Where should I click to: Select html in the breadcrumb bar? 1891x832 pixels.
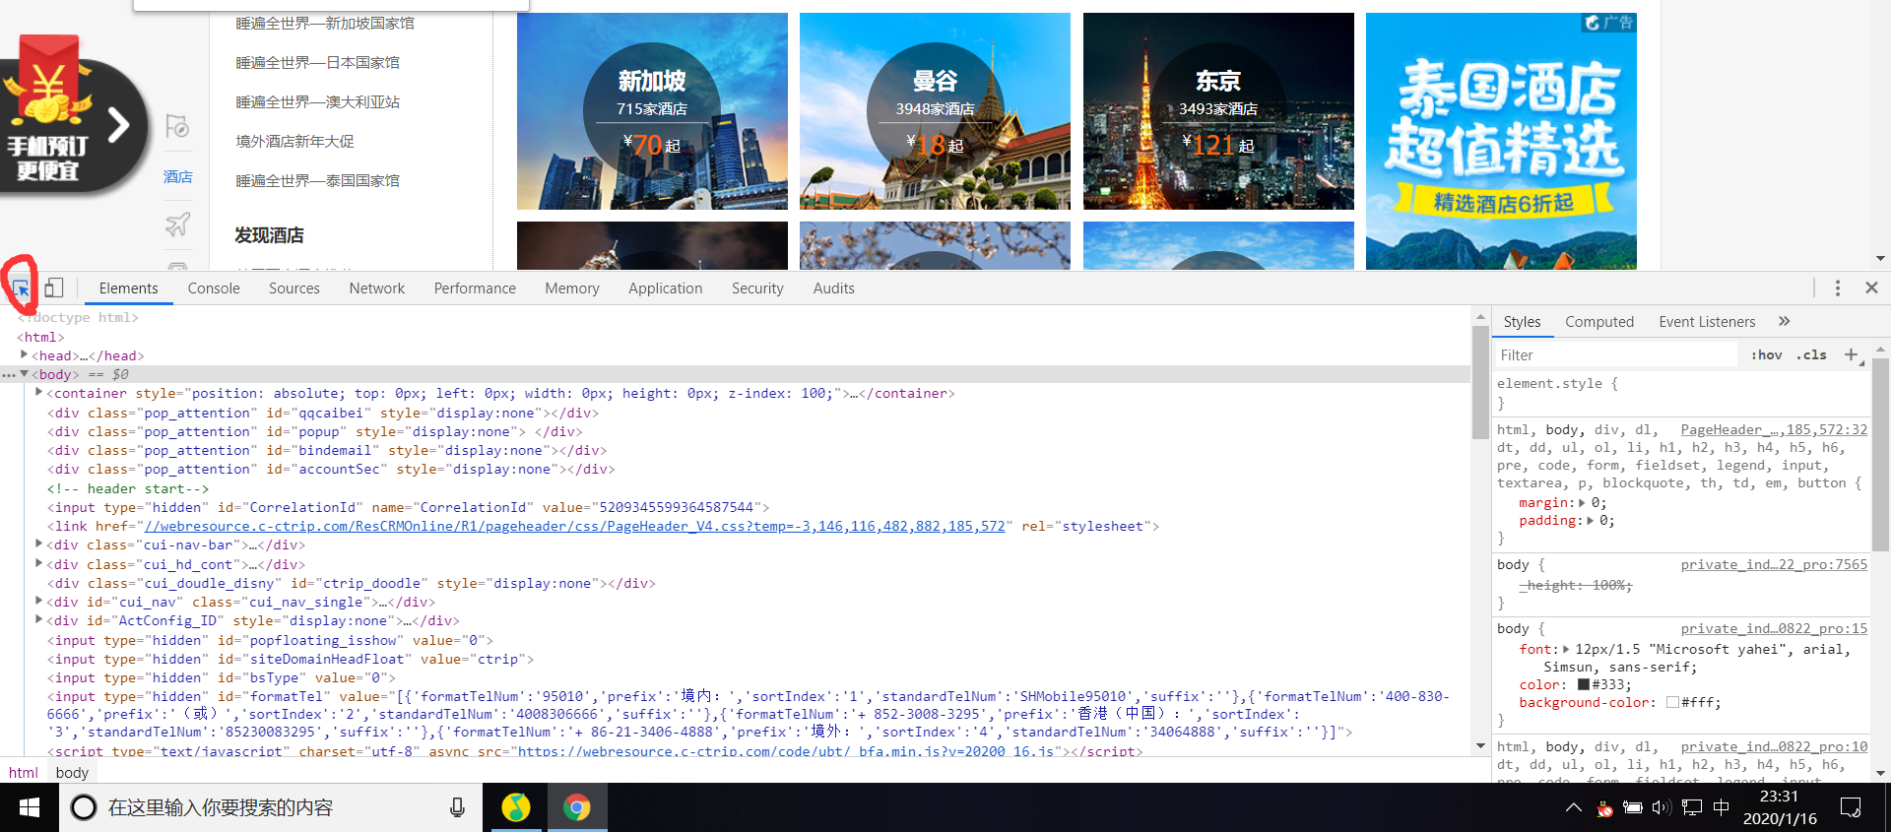tap(24, 773)
